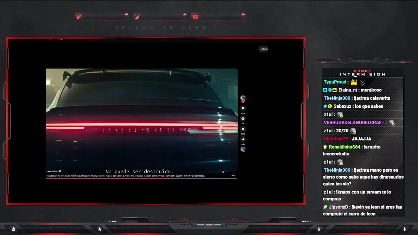Click the yellow crown badge of Elaina_nt
The width and height of the screenshot is (418, 235).
point(335,90)
